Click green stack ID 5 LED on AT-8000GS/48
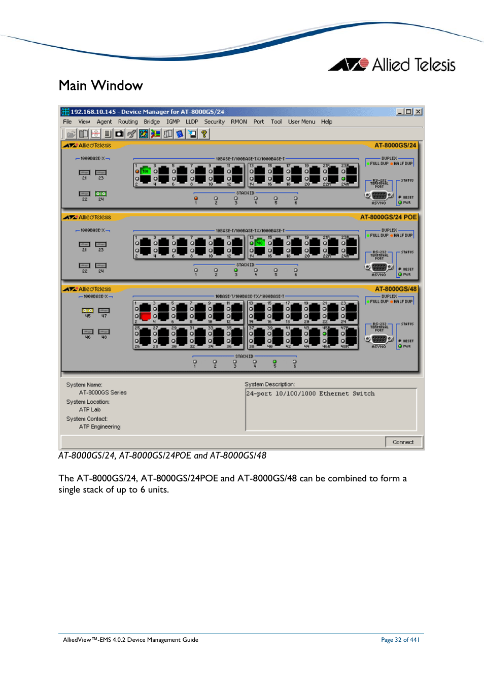This screenshot has height=686, width=484. click(274, 362)
